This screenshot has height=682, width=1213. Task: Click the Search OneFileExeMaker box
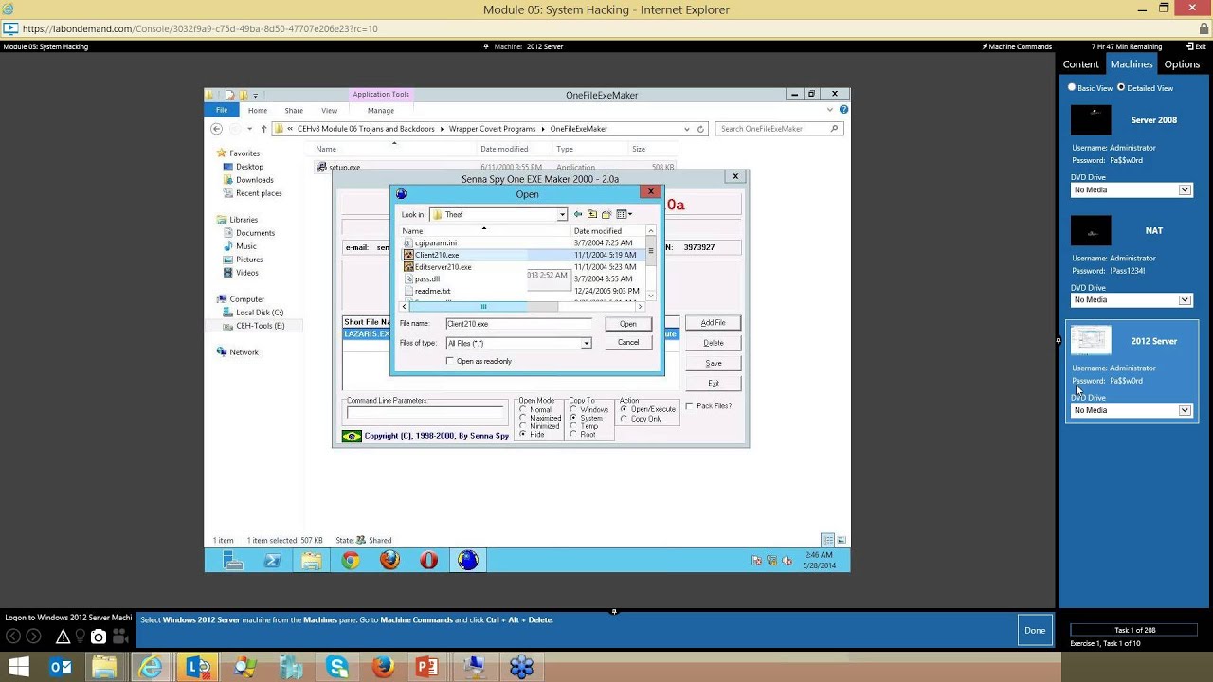click(779, 129)
